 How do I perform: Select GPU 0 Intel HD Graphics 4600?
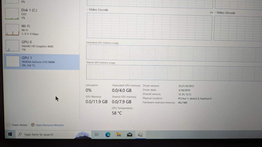coord(42,46)
